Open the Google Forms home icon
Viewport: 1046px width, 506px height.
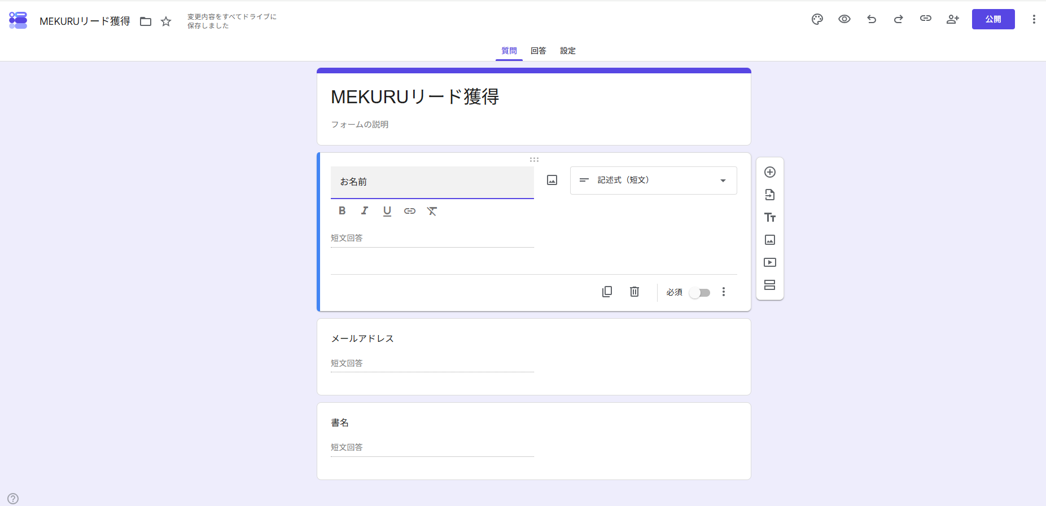pos(18,20)
